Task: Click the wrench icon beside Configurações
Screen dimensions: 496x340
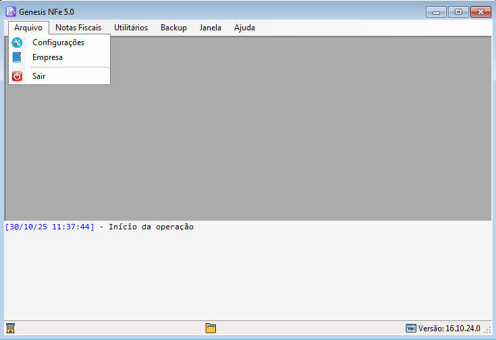Action: click(18, 42)
